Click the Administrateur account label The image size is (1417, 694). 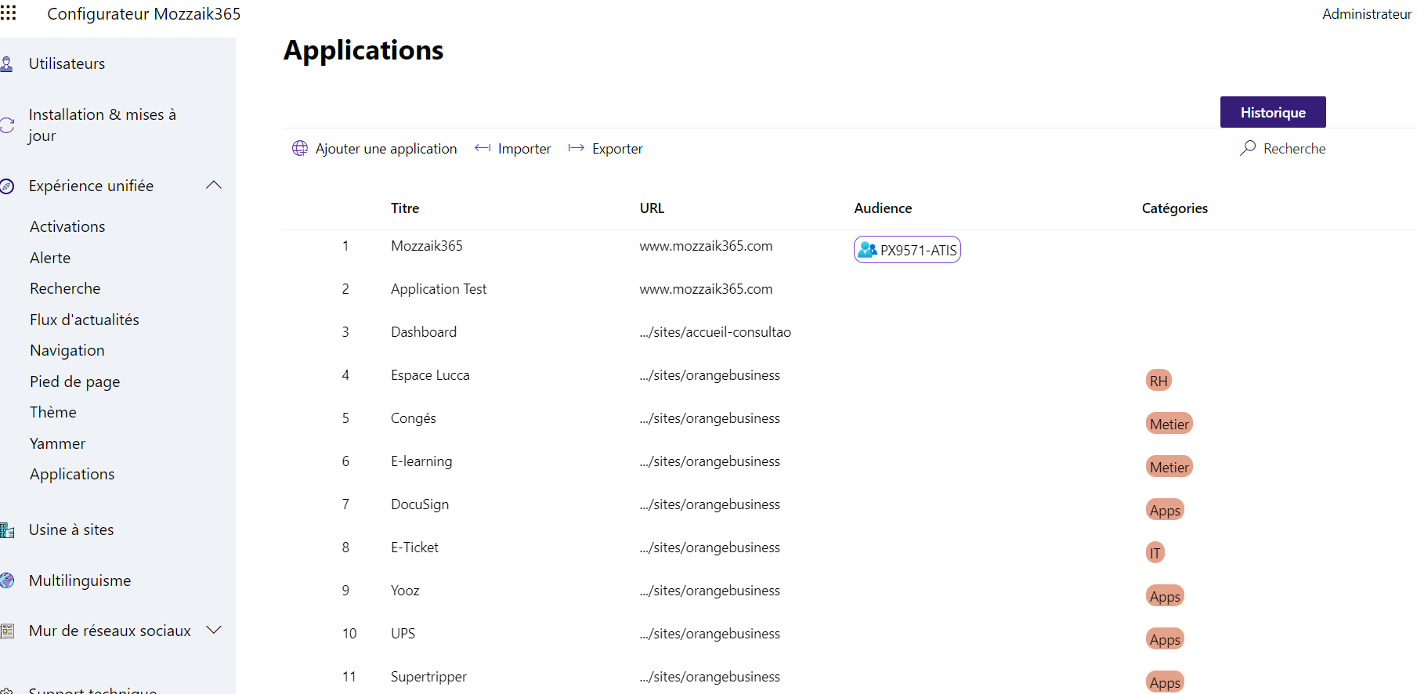point(1367,13)
